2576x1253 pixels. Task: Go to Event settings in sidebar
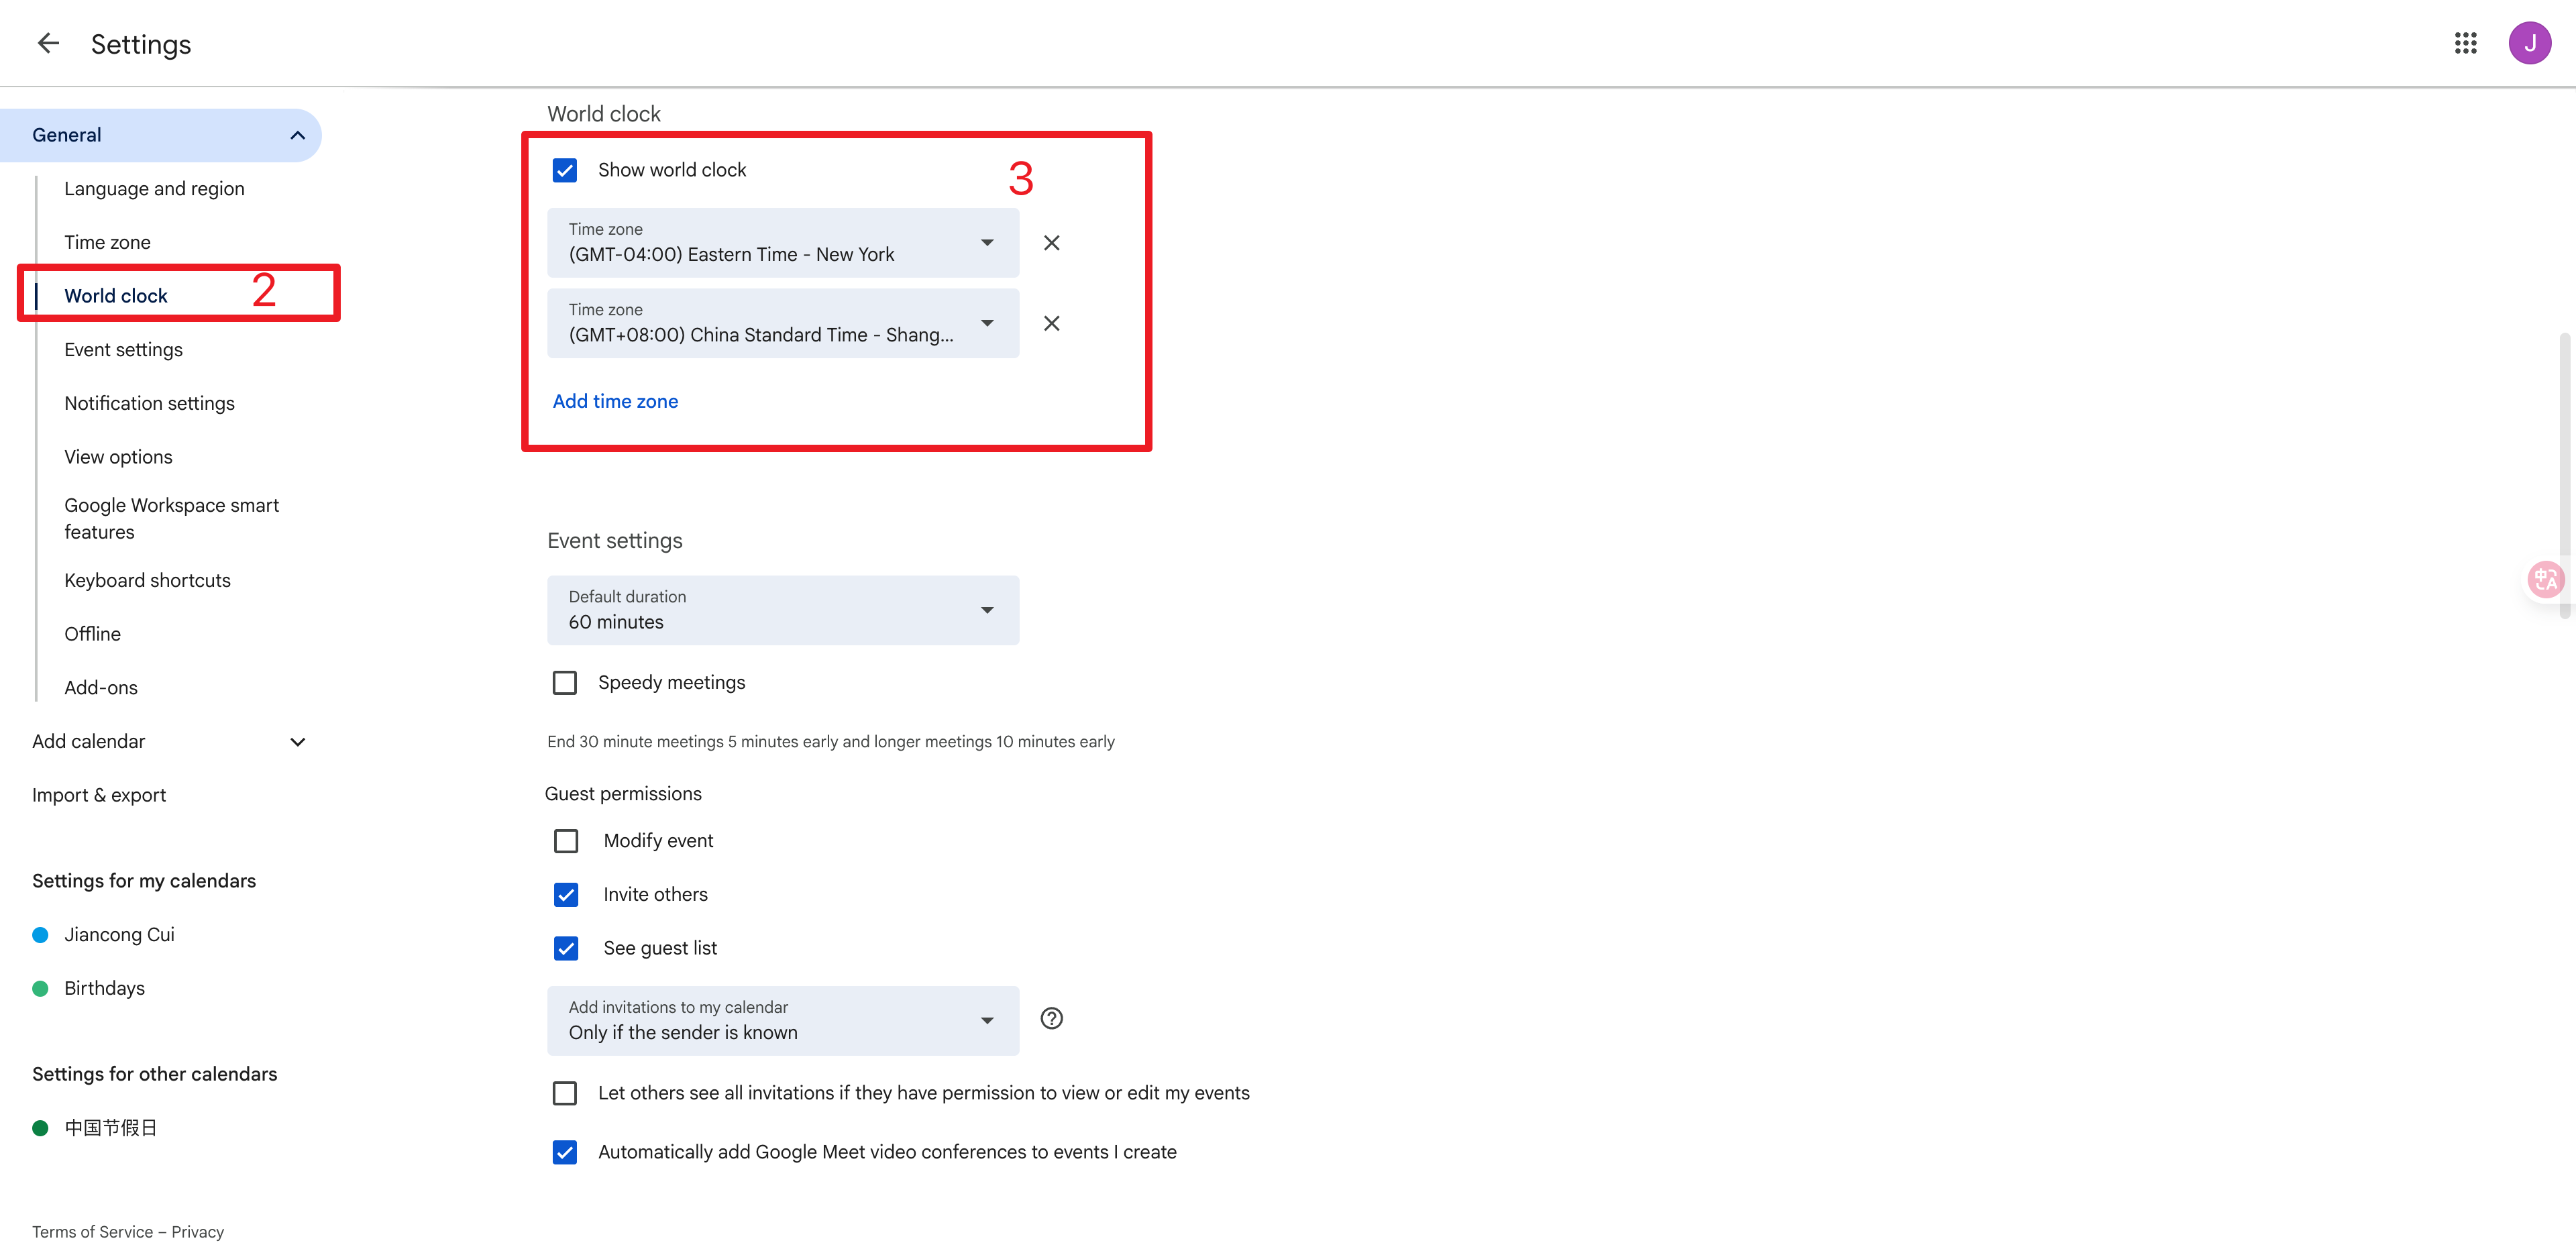(x=124, y=350)
